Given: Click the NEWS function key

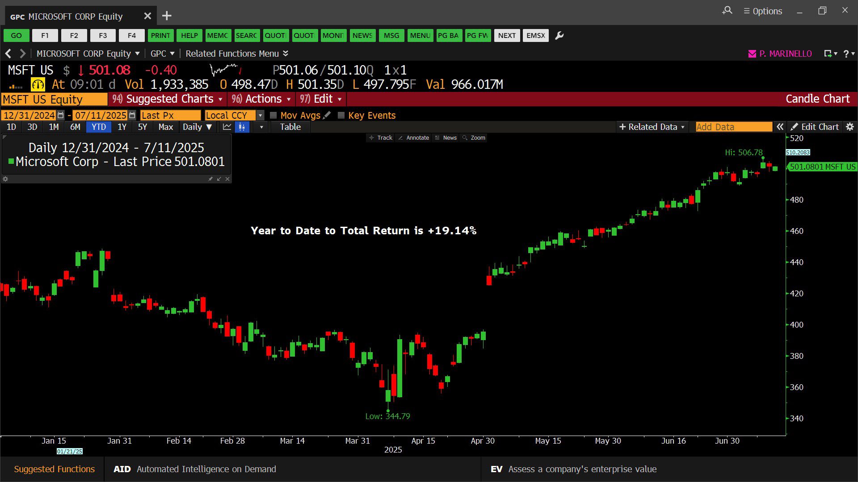Looking at the screenshot, I should [x=362, y=35].
